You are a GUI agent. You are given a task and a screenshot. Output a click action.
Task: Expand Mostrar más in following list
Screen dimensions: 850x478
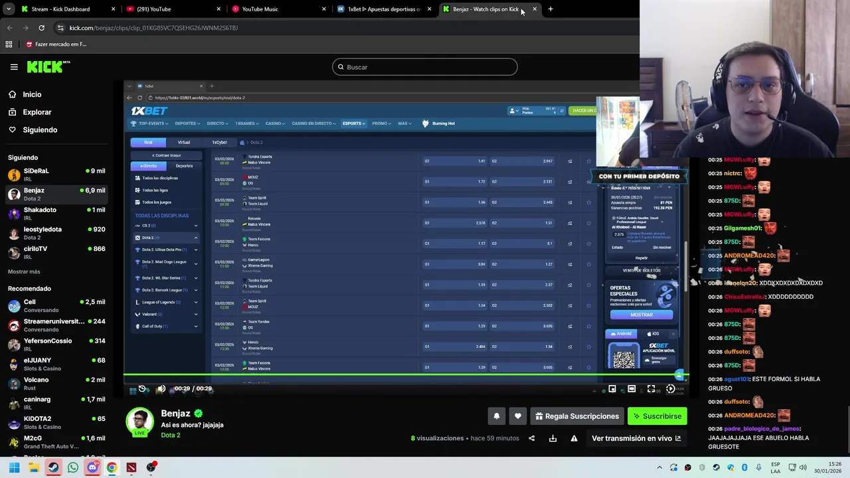[x=24, y=272]
